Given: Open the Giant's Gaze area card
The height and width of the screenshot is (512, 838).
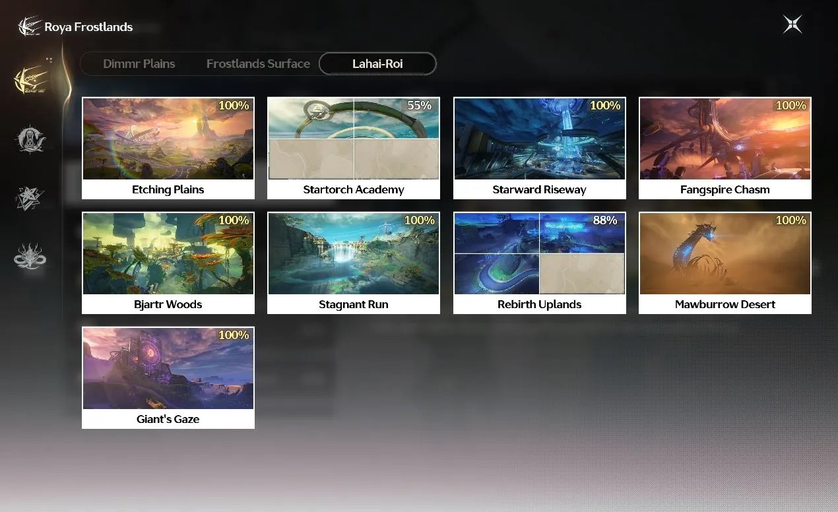Looking at the screenshot, I should [x=168, y=378].
